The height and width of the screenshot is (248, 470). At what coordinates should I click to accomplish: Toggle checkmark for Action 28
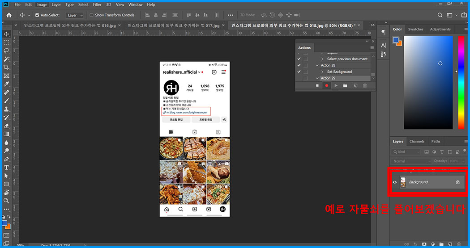299,65
